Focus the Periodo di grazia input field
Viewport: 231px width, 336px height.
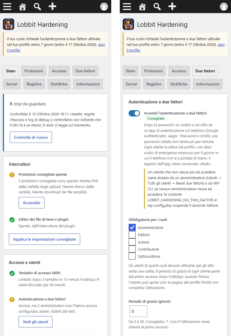click(139, 311)
